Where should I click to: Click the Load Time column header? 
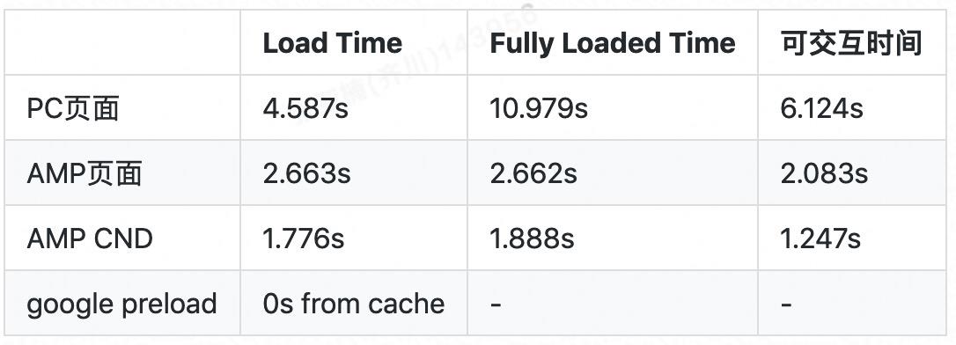[332, 43]
